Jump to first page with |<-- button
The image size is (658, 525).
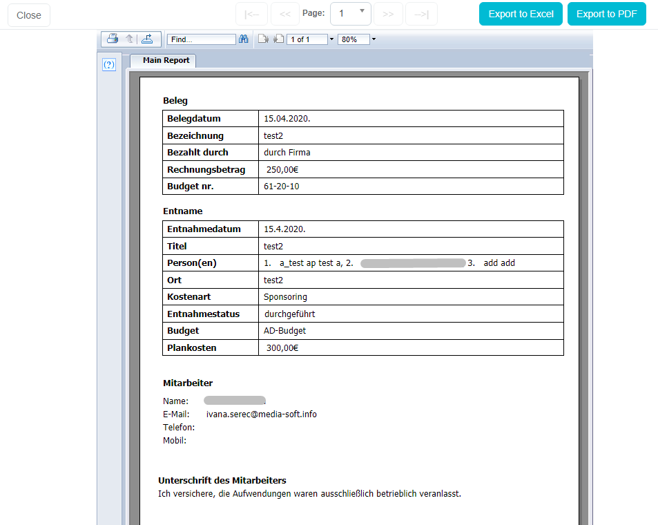[251, 14]
